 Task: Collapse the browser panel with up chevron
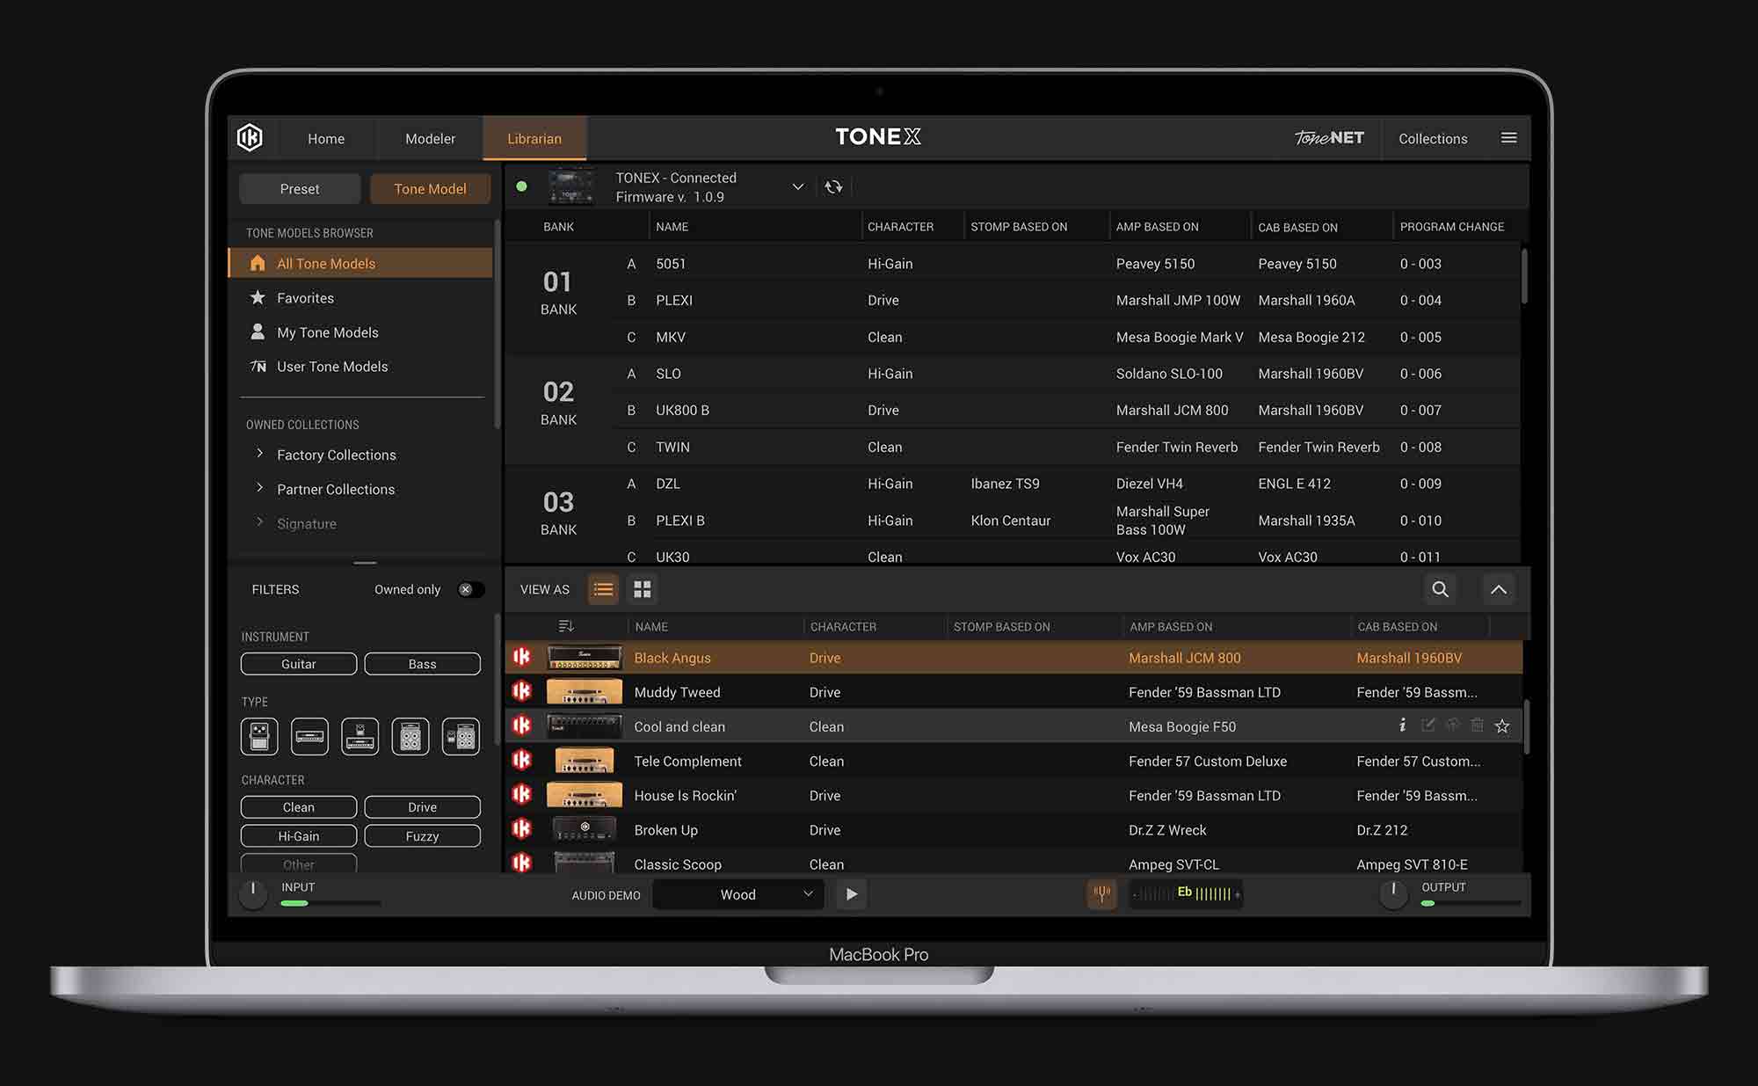click(x=1499, y=589)
